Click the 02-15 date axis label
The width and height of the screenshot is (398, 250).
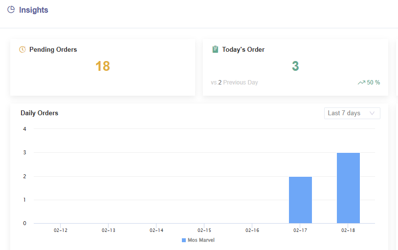click(204, 230)
